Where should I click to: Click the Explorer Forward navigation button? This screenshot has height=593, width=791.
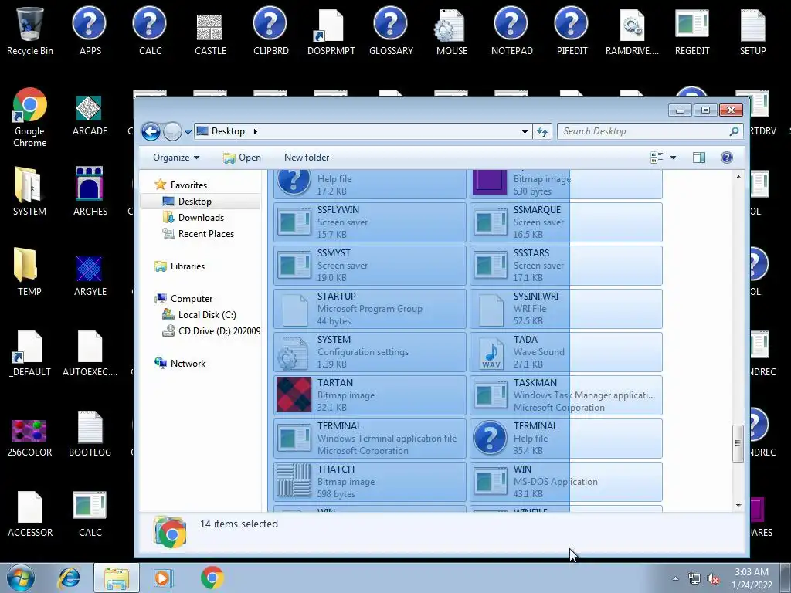point(172,131)
